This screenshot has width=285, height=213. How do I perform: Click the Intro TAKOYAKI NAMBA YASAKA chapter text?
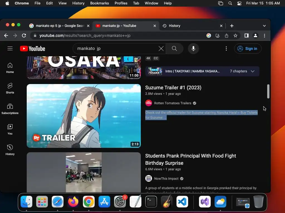(192, 71)
